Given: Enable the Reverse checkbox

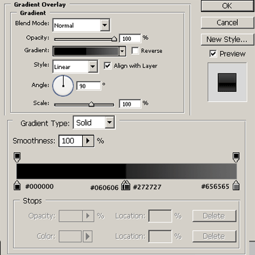Looking at the screenshot, I should 135,51.
